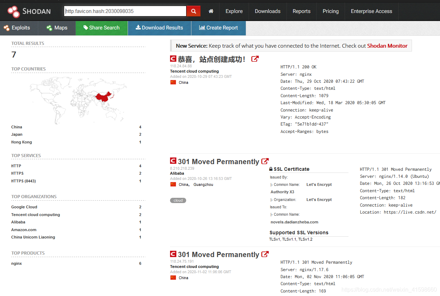Click 'Location: https://live.csdn.net/' header line

tap(398, 212)
